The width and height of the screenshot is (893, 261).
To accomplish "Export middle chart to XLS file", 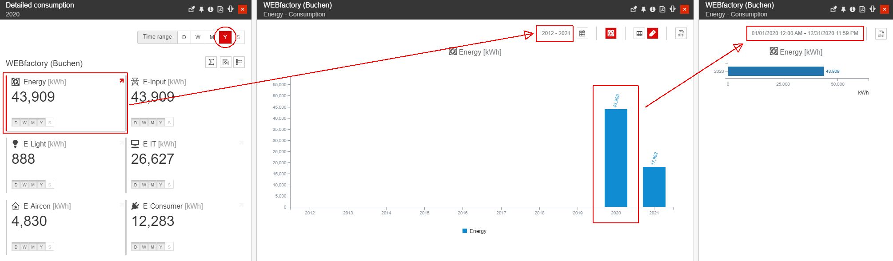I will [681, 33].
